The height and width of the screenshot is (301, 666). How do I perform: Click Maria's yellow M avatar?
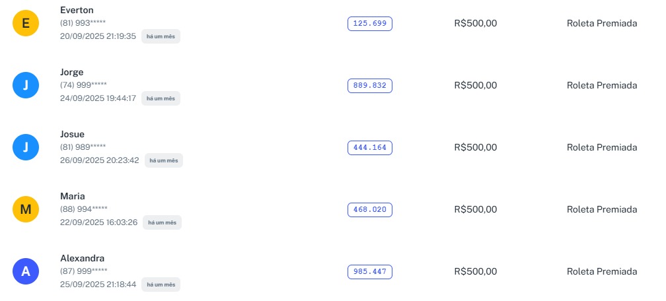coord(26,209)
